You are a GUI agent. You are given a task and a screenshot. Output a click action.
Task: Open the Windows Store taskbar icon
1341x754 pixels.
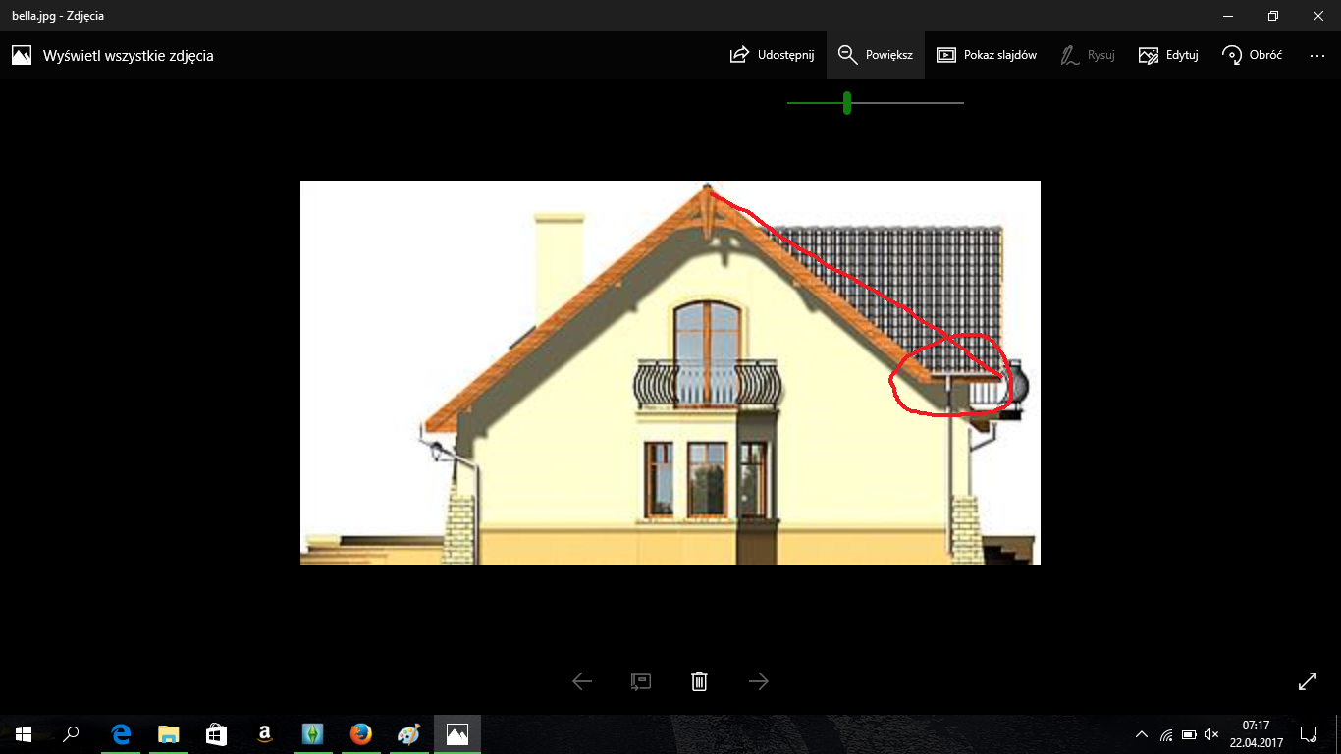[x=217, y=734]
